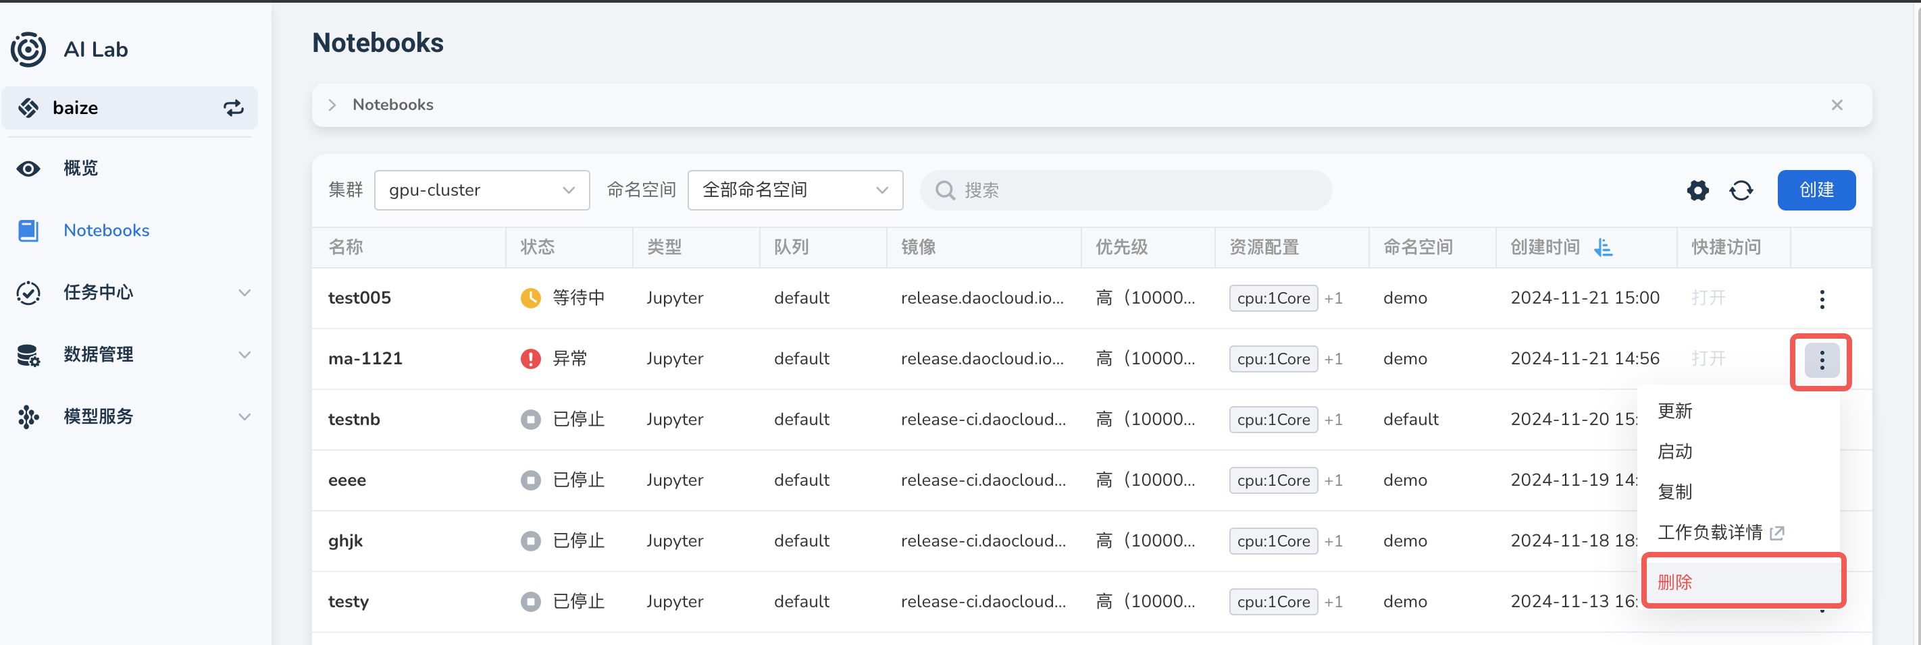Click 打开 quick access for test005
Viewport: 1921px width, 645px height.
point(1708,298)
